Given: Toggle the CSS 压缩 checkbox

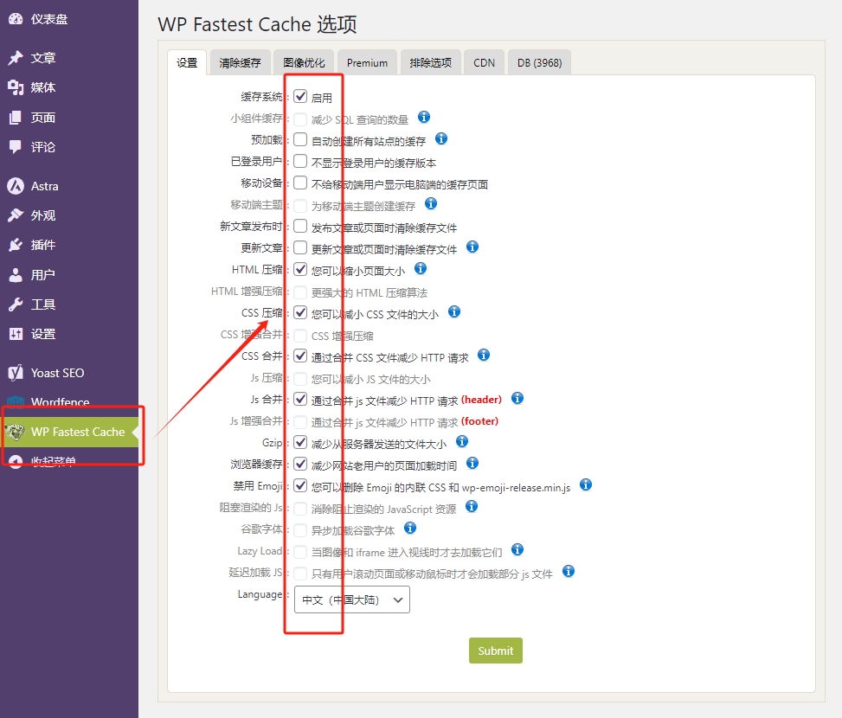Looking at the screenshot, I should click(300, 313).
